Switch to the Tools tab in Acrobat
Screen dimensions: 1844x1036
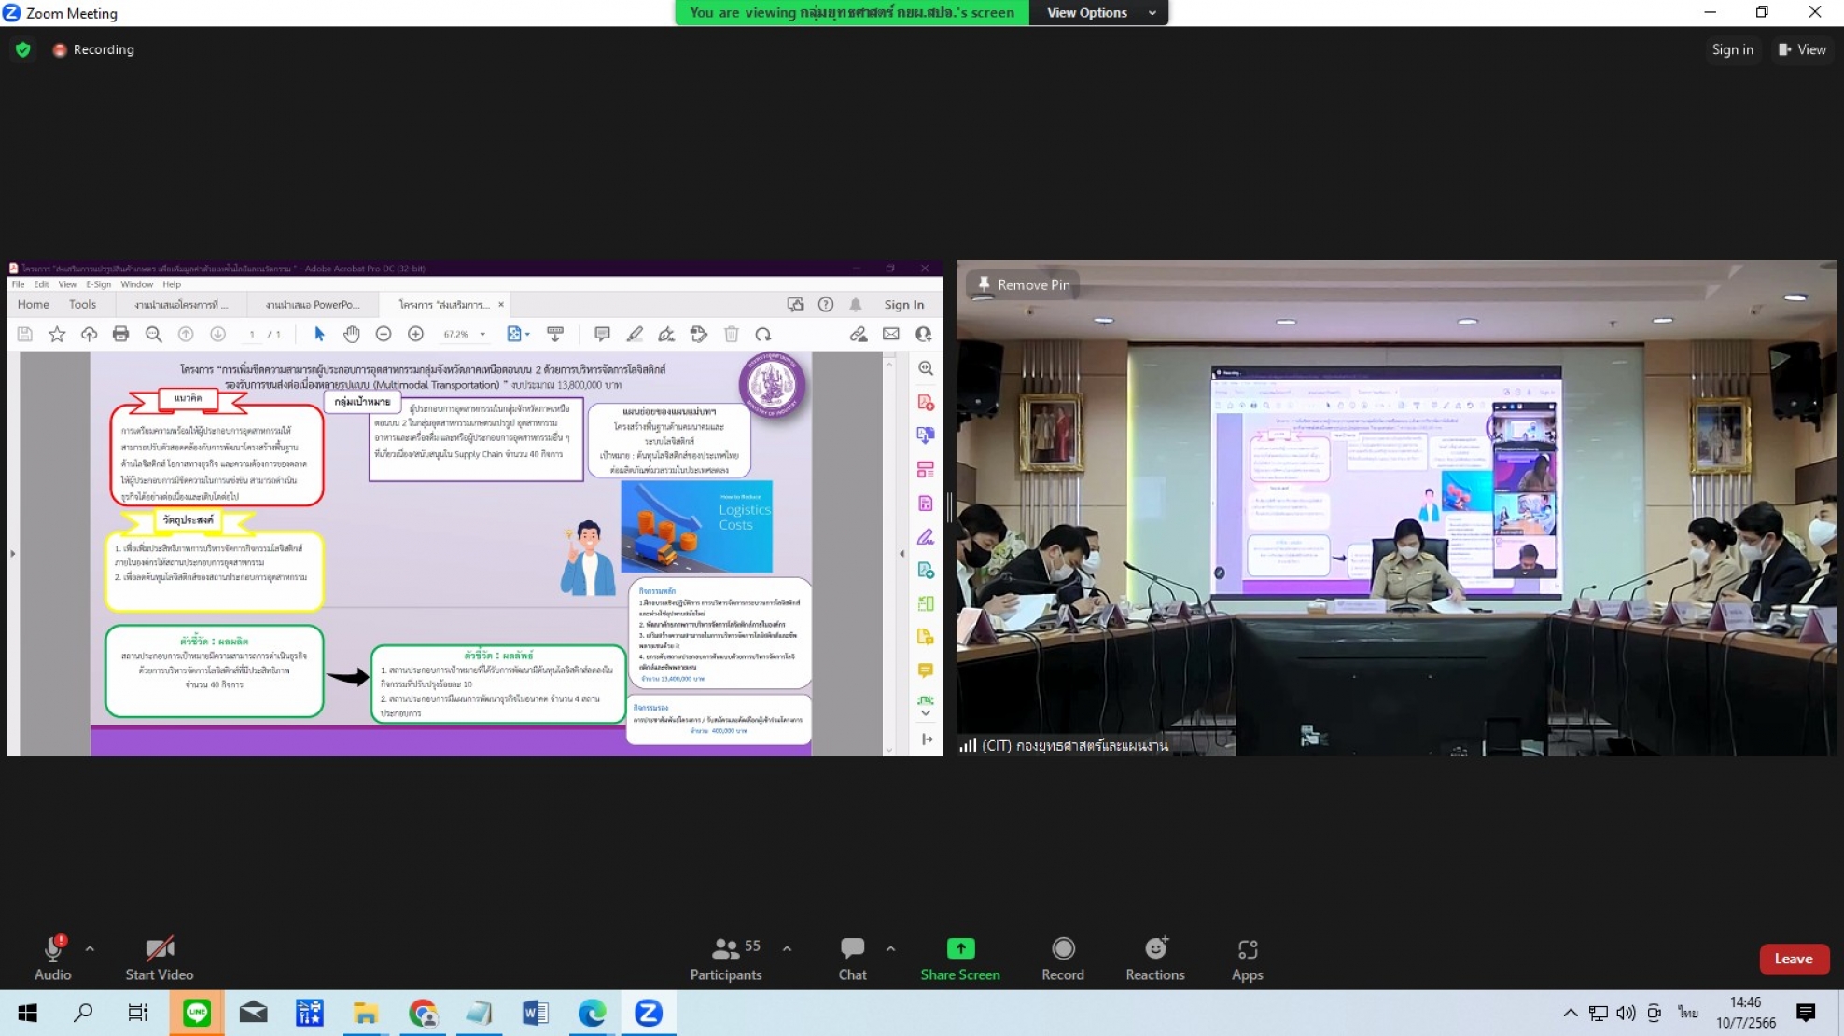pyautogui.click(x=82, y=304)
